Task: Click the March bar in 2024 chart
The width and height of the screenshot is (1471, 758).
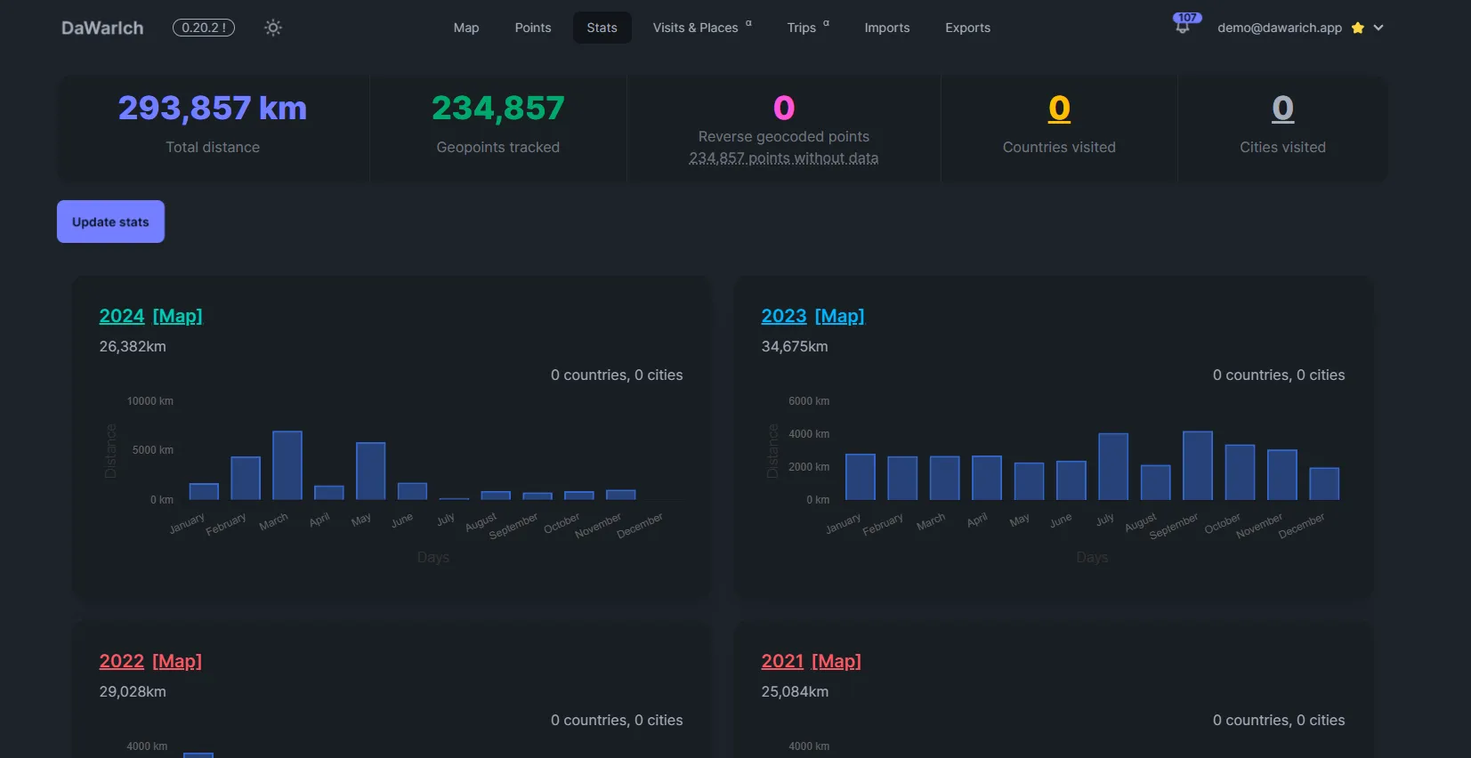Action: 287,465
